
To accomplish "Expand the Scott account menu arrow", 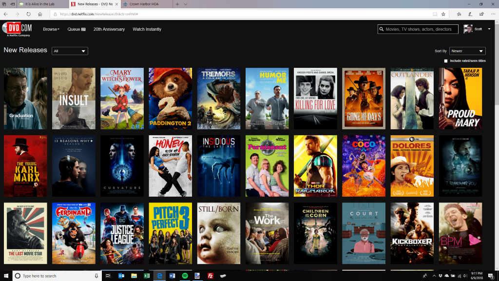I will [489, 29].
